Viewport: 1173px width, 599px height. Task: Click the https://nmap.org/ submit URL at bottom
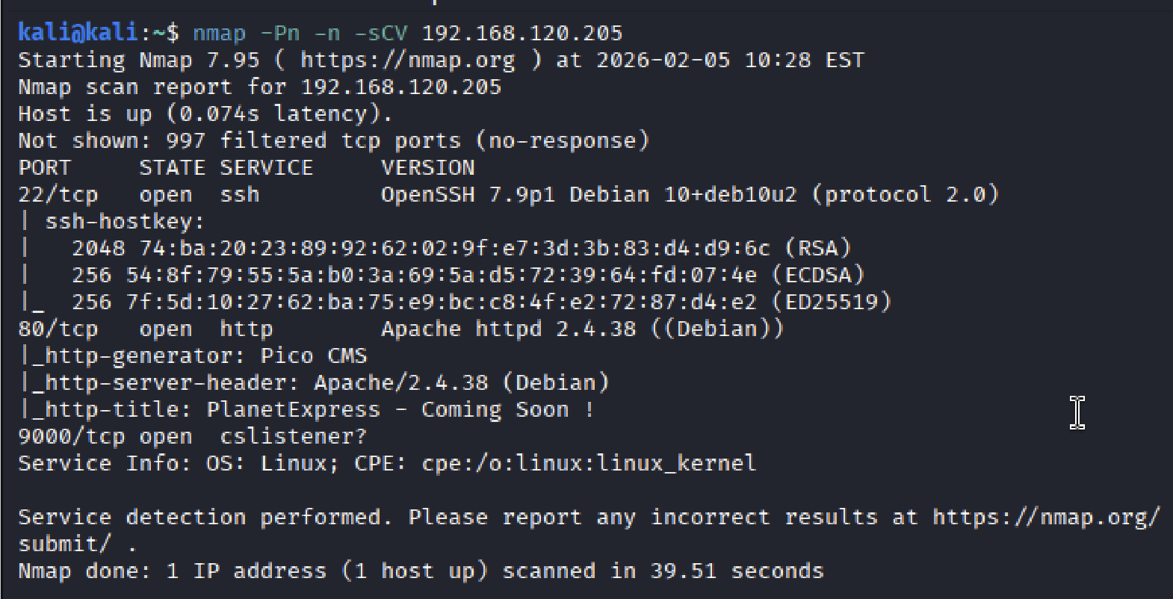pyautogui.click(x=1046, y=517)
